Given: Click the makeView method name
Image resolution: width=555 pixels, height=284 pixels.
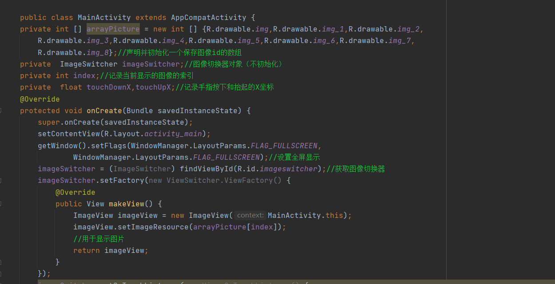Looking at the screenshot, I should (x=127, y=204).
